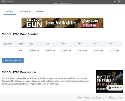The height and width of the screenshot is (101, 125).
Task: Click the Sell Your Gun banner ad
Action: [x=62, y=23]
